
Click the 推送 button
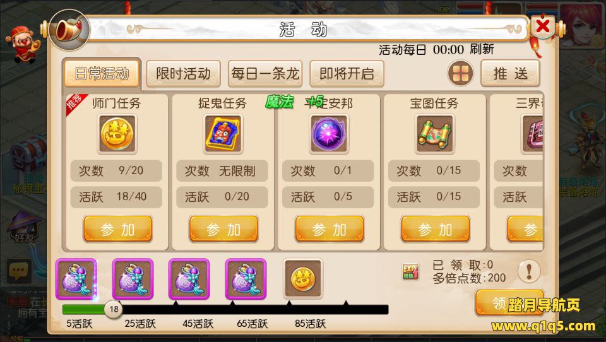click(510, 73)
